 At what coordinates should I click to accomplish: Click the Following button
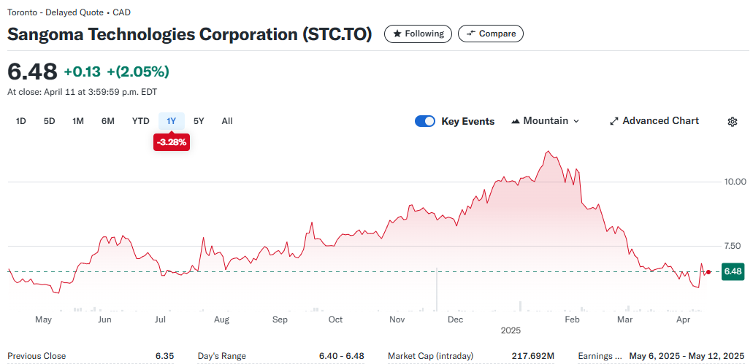418,34
